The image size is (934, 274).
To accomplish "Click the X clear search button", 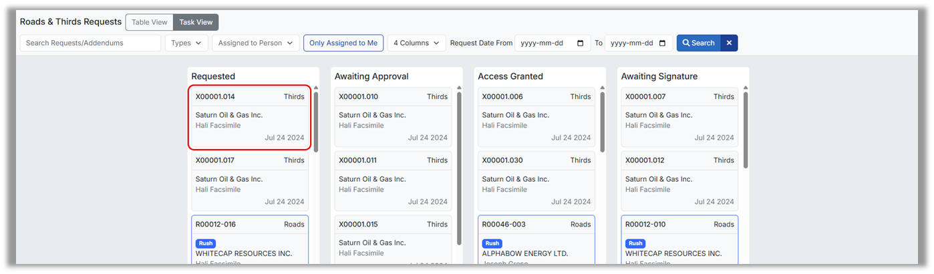I will pyautogui.click(x=729, y=43).
